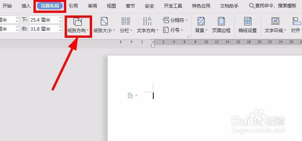Expand the 纸张大小 dropdown arrow

114,30
